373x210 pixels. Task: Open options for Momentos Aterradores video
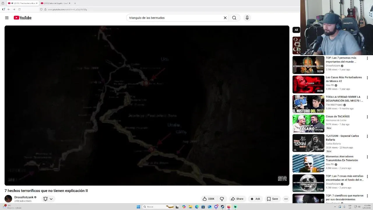point(367,157)
